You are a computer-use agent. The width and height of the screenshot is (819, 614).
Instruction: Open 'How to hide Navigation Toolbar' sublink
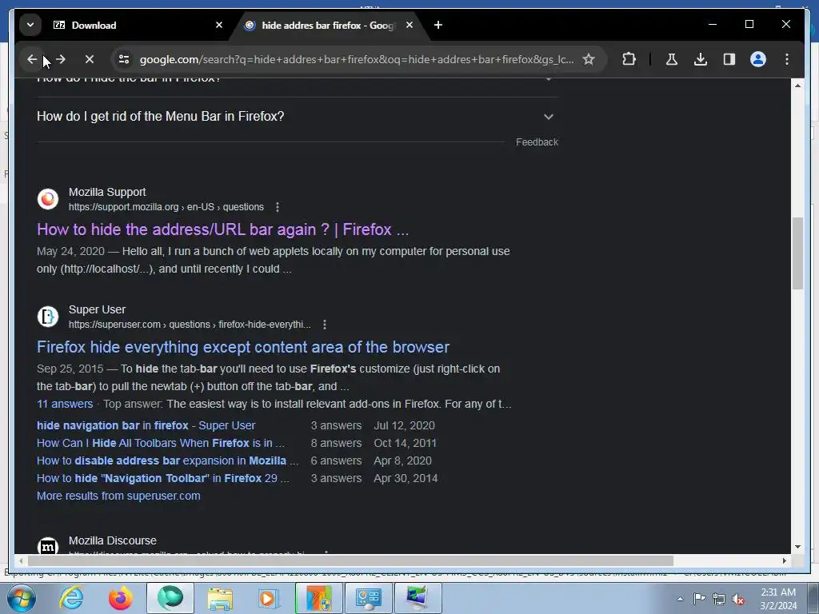(162, 478)
